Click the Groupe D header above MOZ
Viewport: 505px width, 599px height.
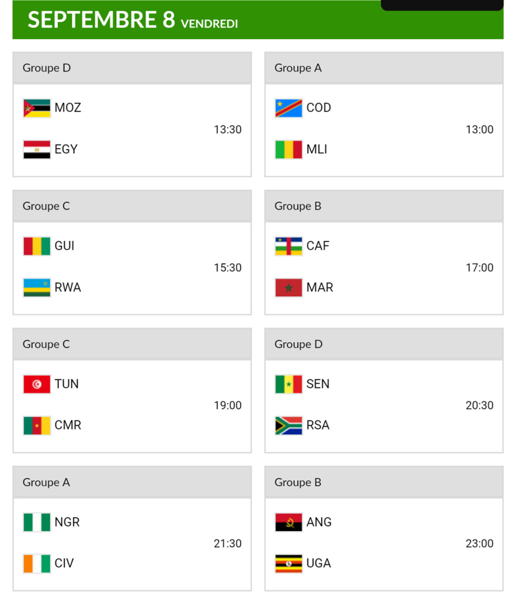click(47, 68)
